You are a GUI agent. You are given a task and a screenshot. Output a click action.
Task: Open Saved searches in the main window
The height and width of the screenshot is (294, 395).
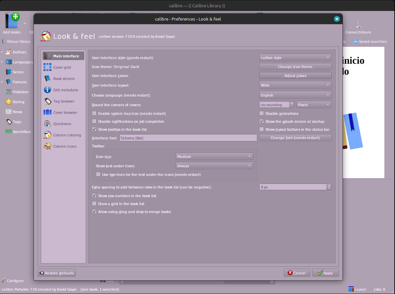(370, 41)
